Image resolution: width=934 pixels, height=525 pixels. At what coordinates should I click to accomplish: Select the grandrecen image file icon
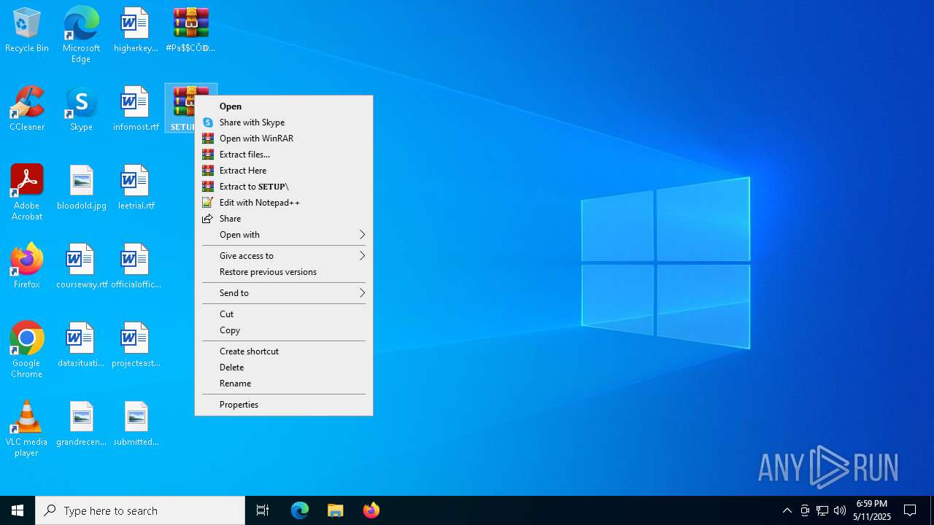(x=81, y=424)
